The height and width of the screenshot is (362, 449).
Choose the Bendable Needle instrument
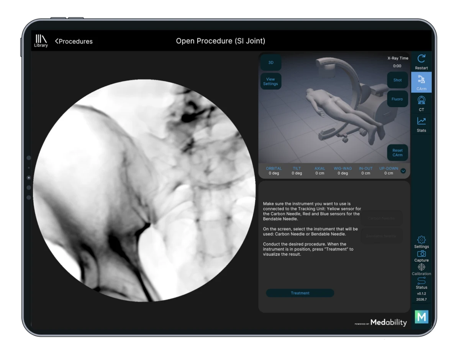[381, 236]
